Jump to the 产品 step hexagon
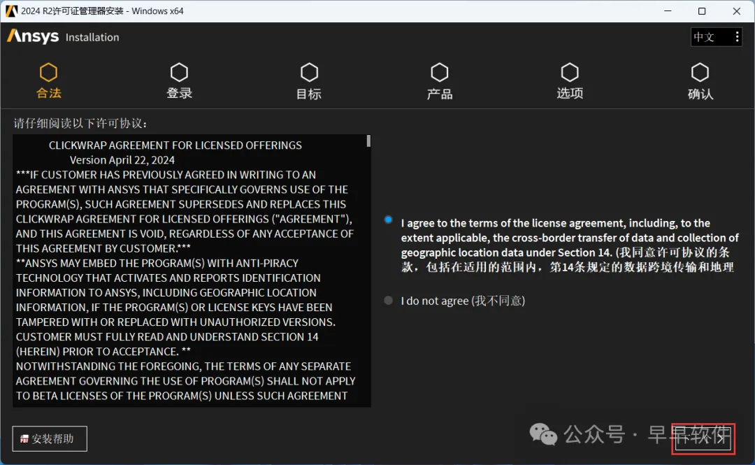The image size is (755, 465). point(439,72)
